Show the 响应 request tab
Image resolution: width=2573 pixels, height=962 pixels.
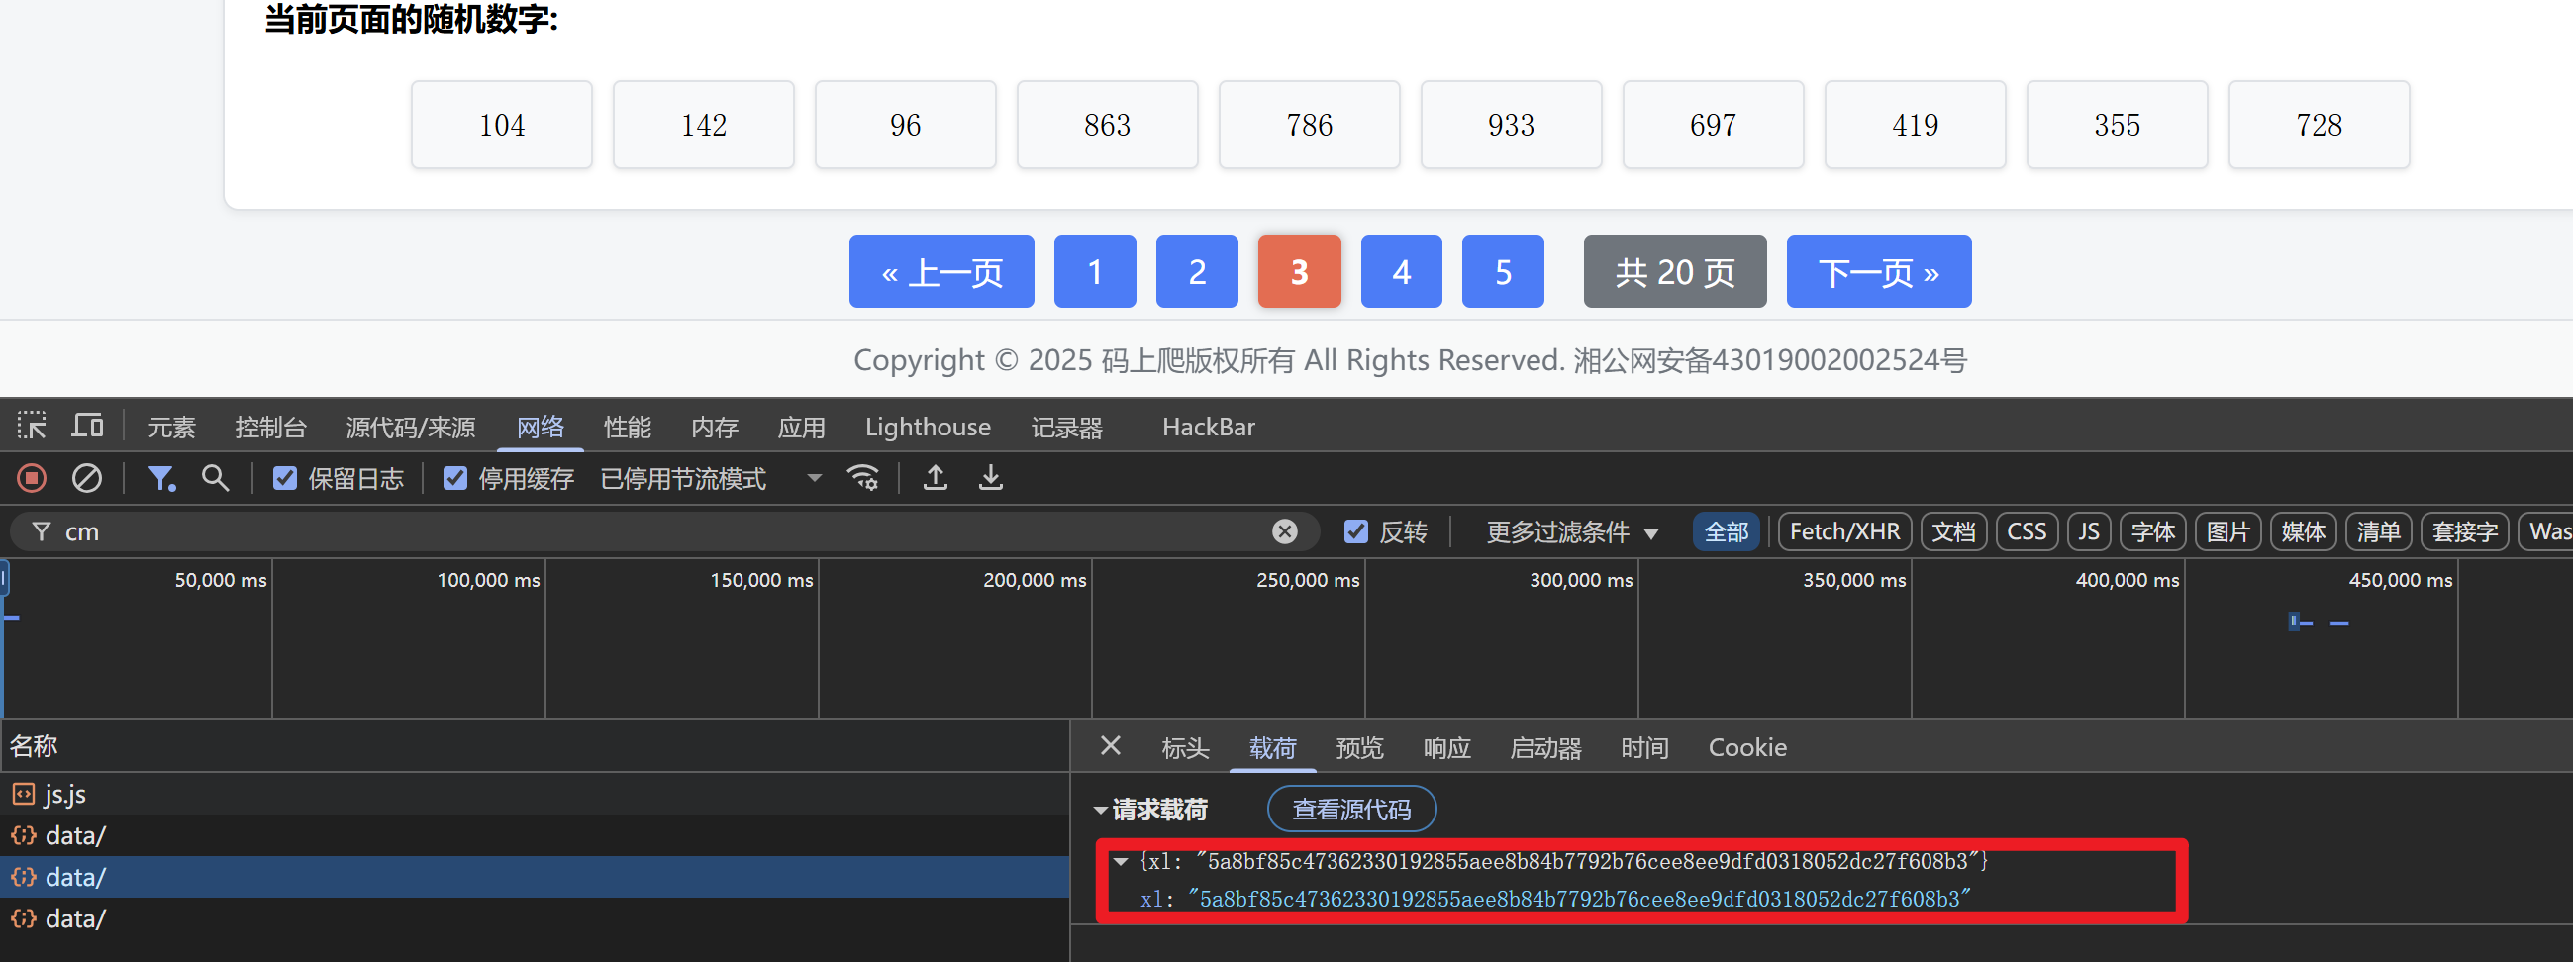coord(1446,748)
